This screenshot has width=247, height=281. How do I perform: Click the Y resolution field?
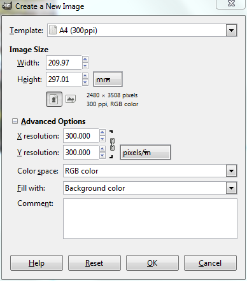point(81,153)
